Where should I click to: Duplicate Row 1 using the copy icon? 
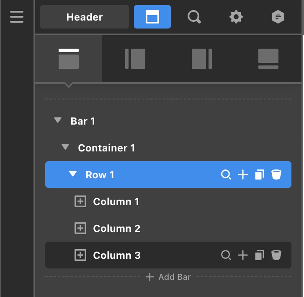click(260, 175)
